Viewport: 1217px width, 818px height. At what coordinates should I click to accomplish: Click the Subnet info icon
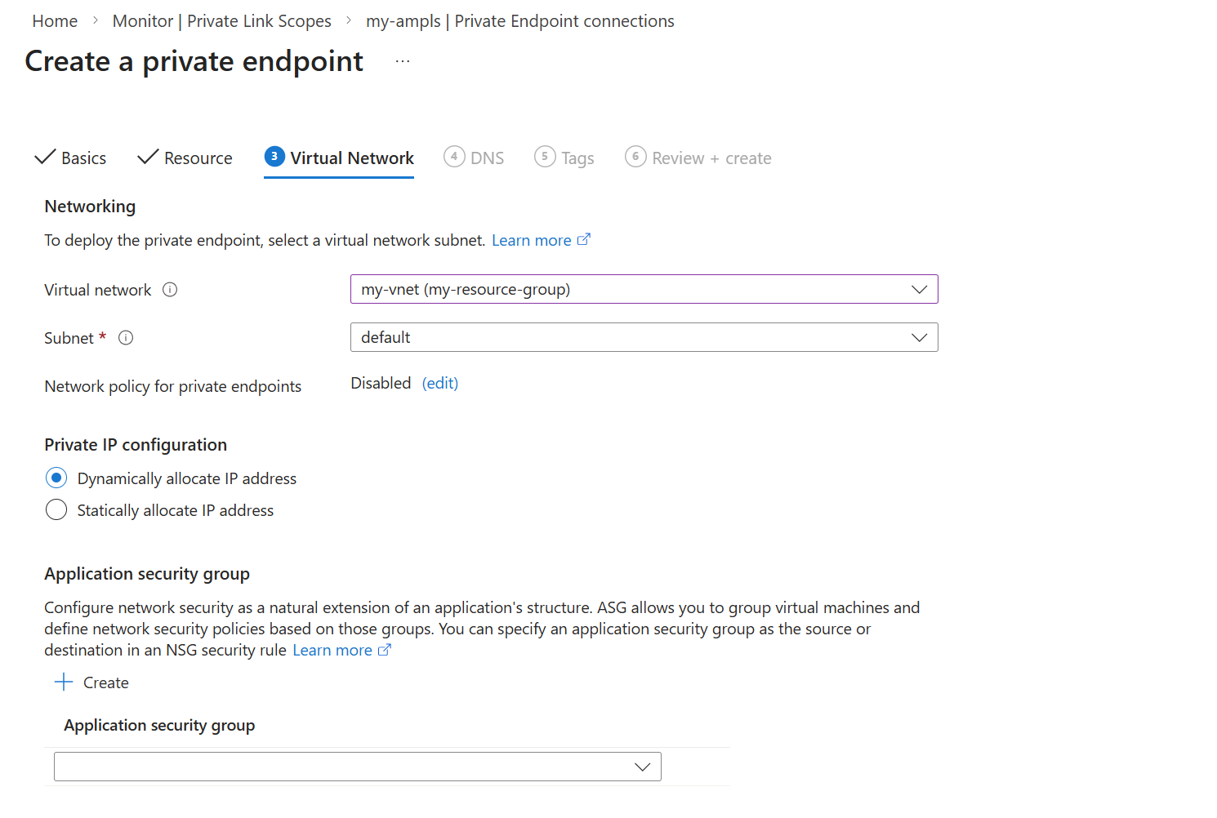pos(126,338)
